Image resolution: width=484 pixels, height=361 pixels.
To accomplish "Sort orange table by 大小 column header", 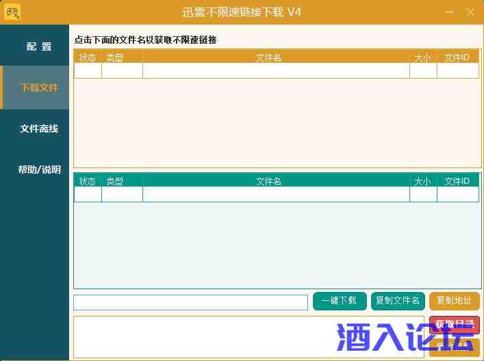I will coord(423,57).
